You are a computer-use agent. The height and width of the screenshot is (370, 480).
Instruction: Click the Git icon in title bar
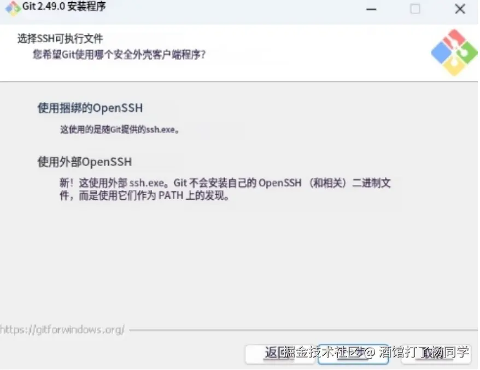(x=13, y=8)
